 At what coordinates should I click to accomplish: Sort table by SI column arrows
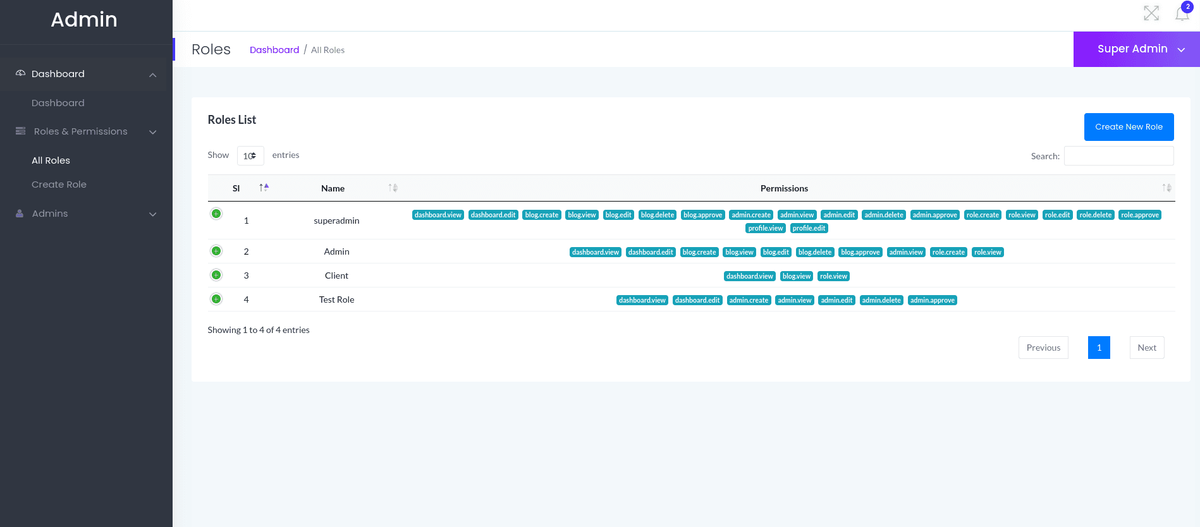point(264,188)
